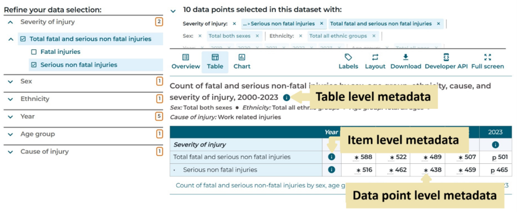This screenshot has width=517, height=212.
Task: Open info icon for Total fatal and serious row
Action: tap(331, 157)
